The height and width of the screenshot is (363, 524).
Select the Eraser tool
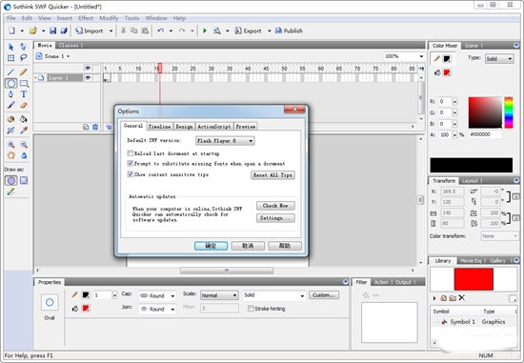(24, 106)
